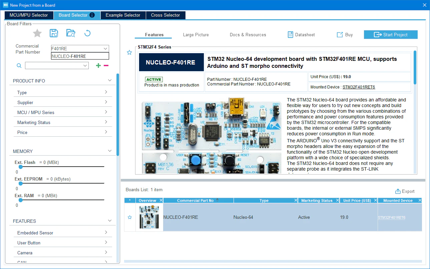Open the Cross Selector tab
The width and height of the screenshot is (430, 269).
pos(165,15)
